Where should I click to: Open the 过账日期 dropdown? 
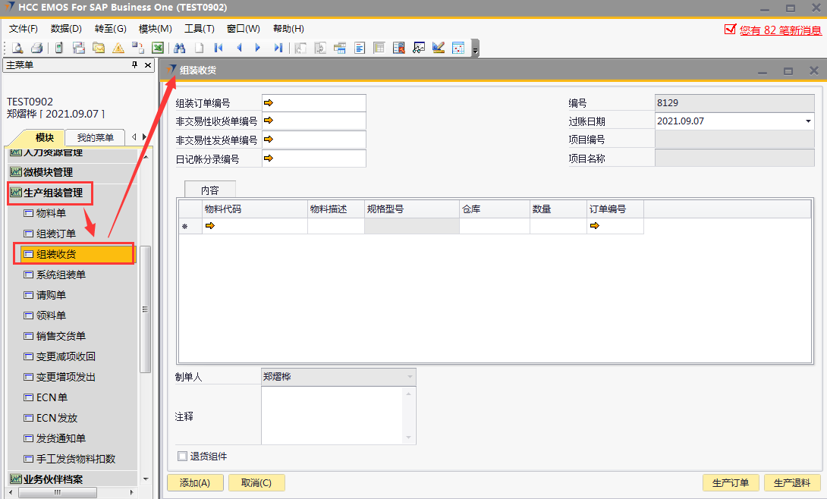[x=807, y=121]
